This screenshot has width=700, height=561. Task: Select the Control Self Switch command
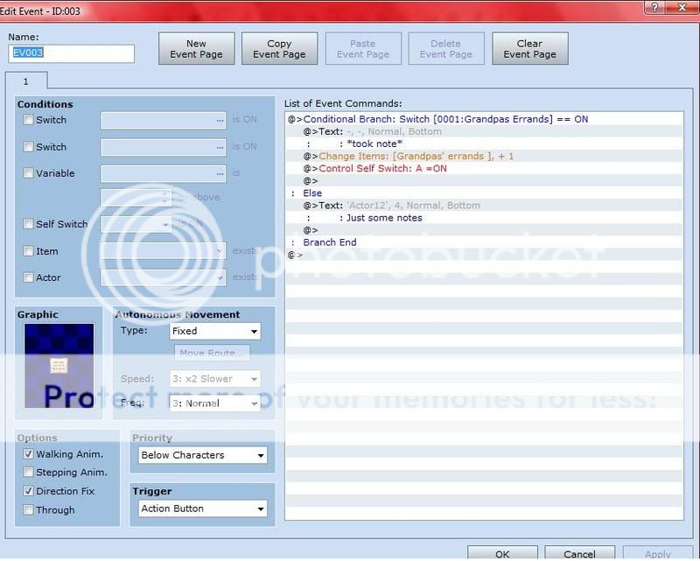382,169
